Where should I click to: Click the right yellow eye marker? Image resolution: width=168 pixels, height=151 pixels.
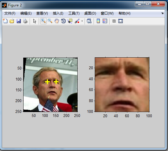click(x=56, y=82)
